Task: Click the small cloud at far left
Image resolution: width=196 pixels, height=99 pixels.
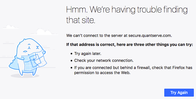Action: tap(11, 27)
